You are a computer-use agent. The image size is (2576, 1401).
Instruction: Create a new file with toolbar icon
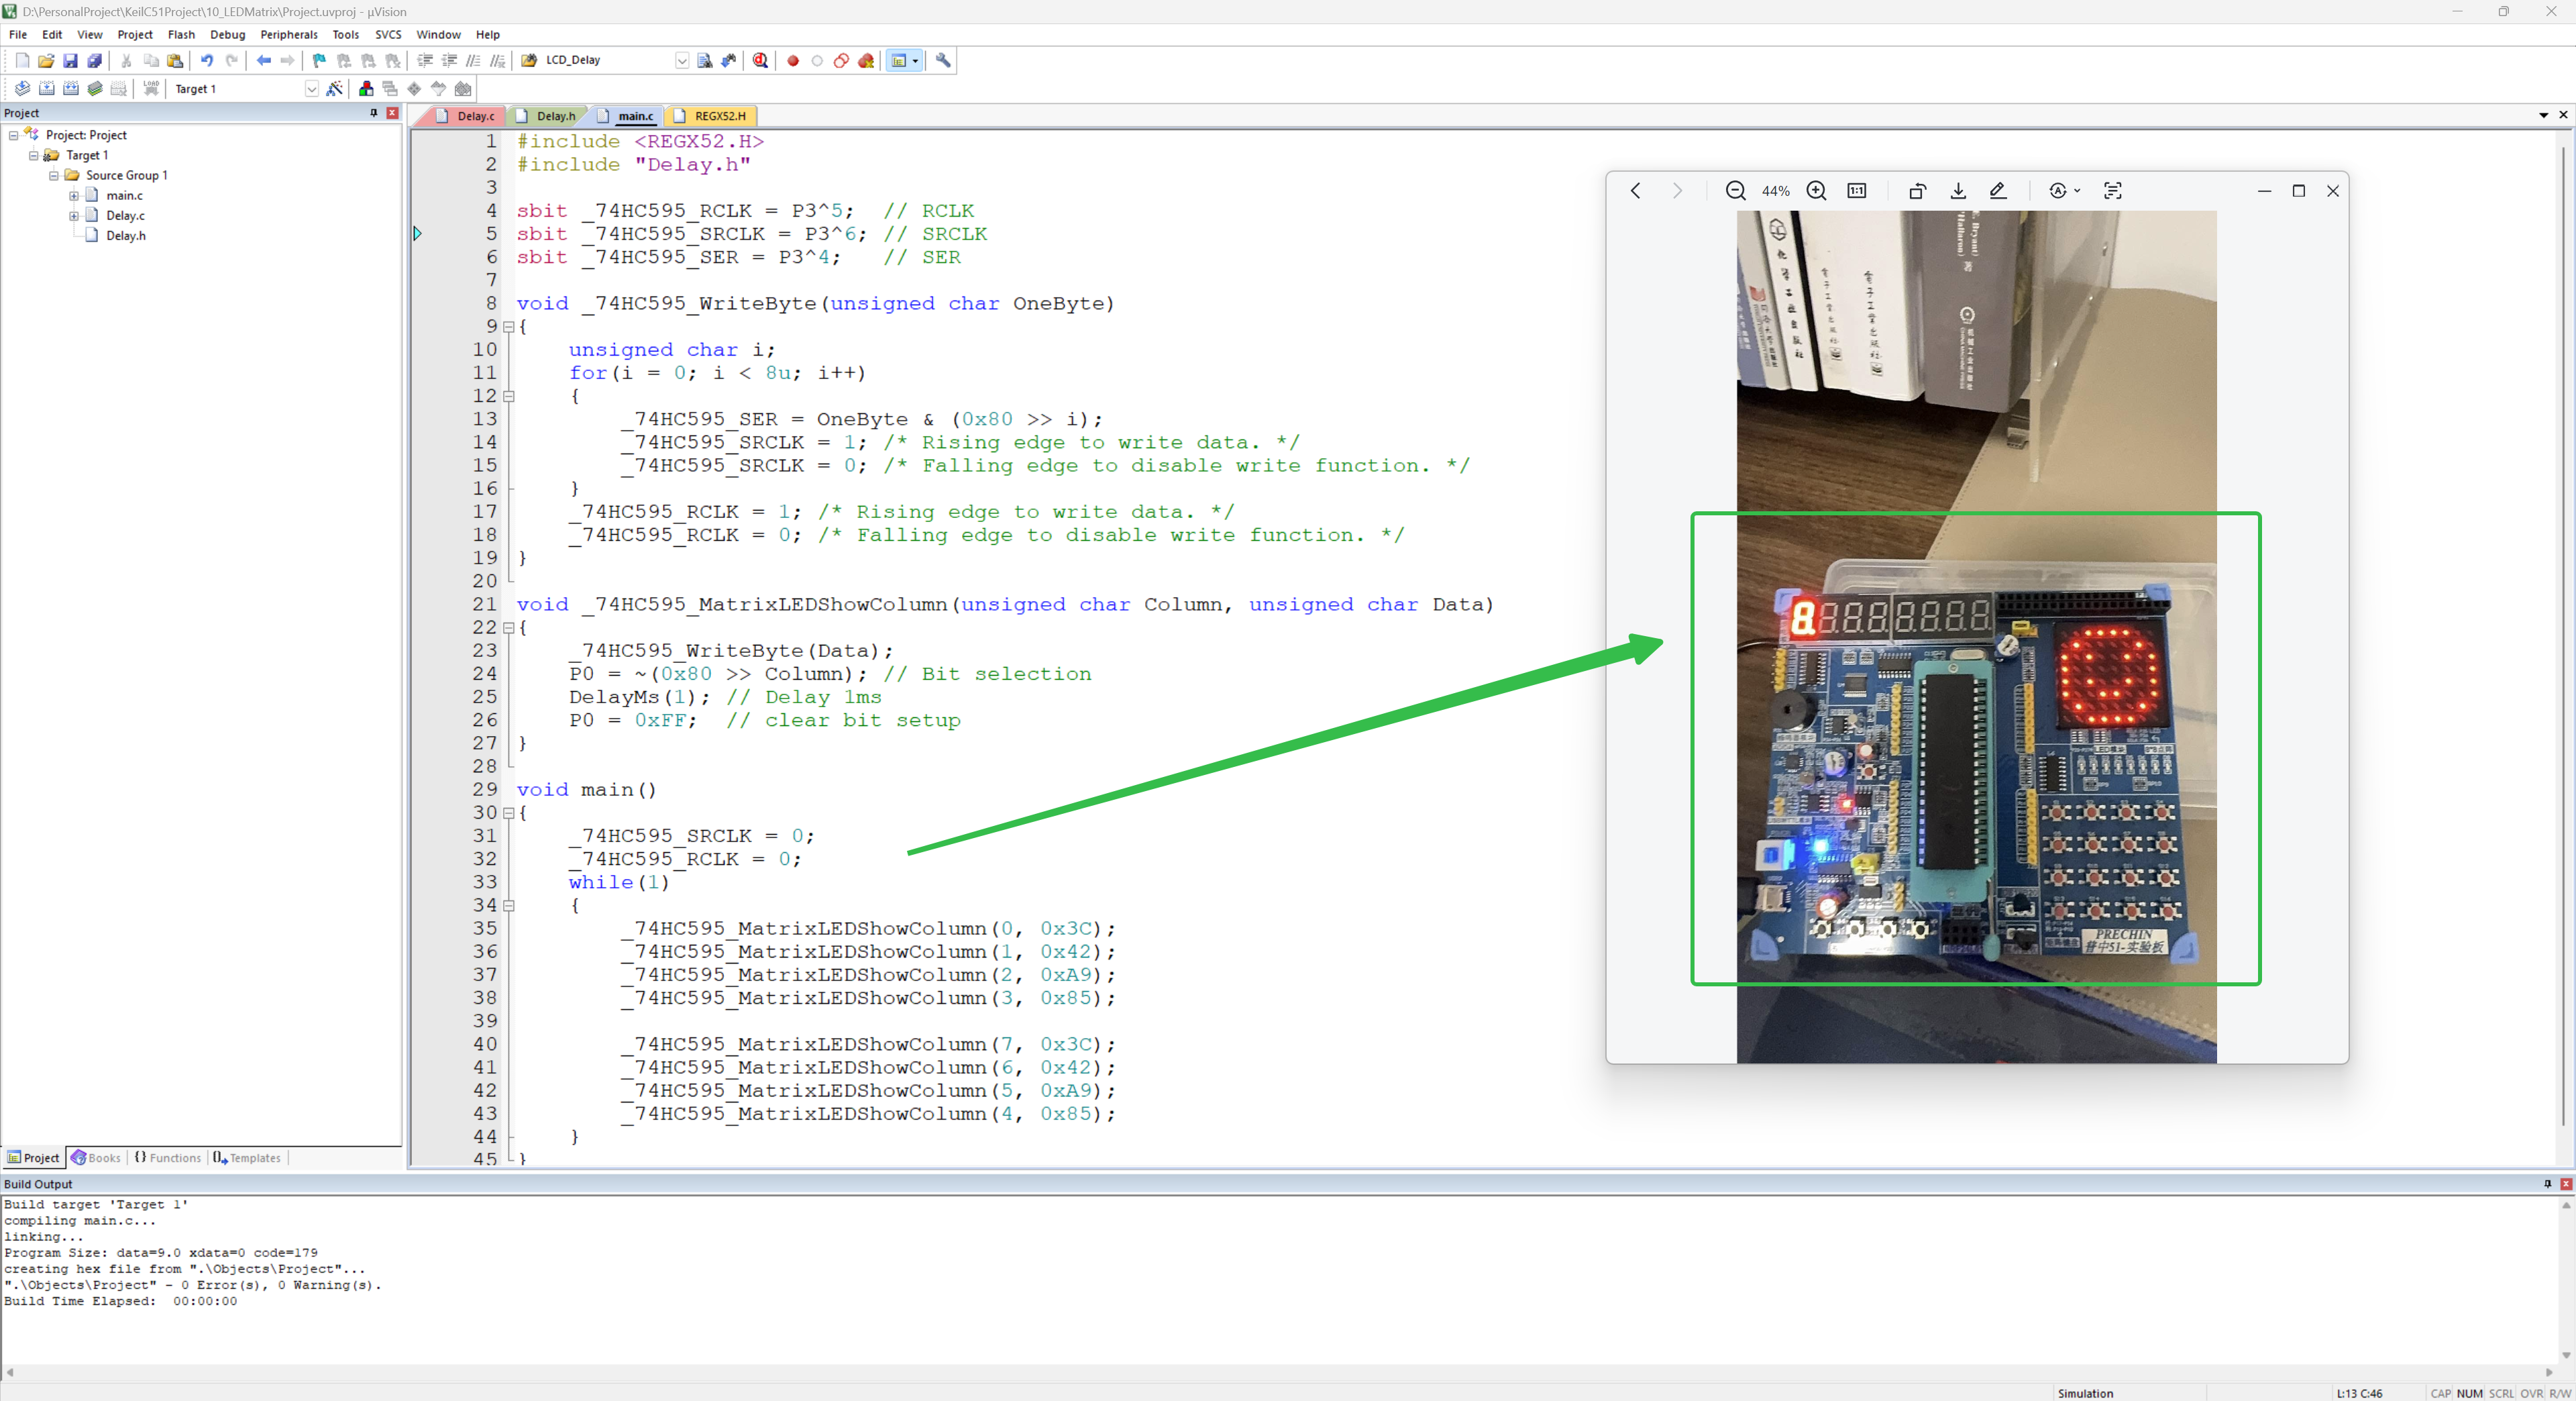22,61
